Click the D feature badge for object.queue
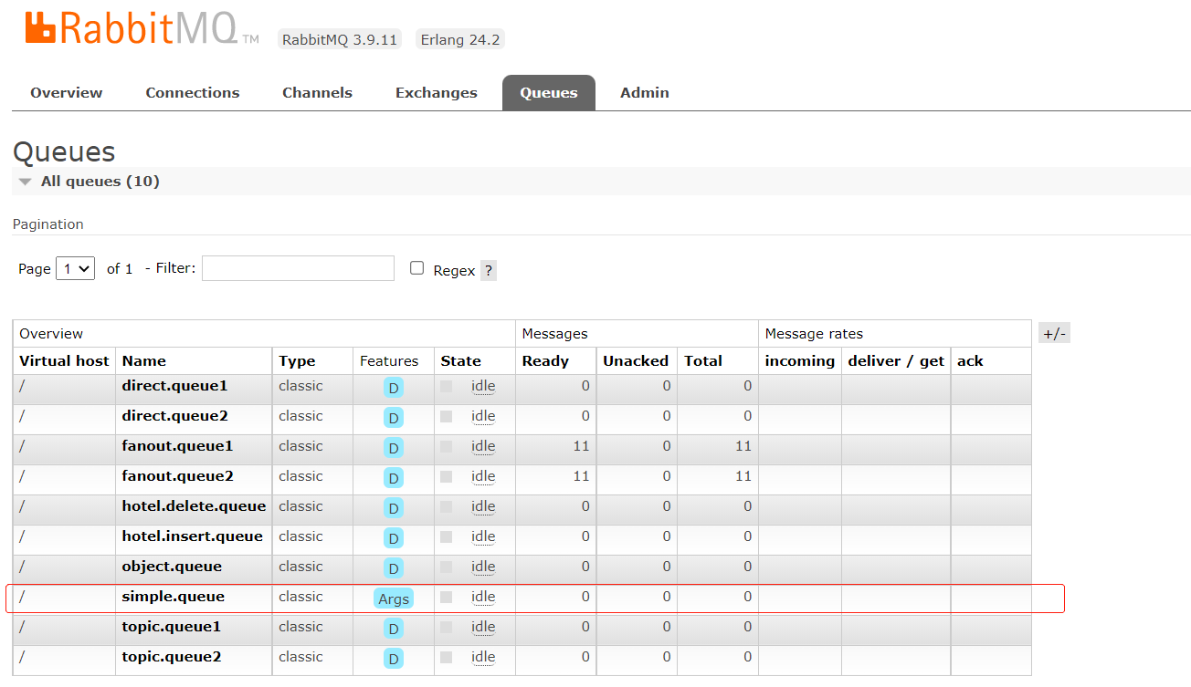Viewport: 1191px width, 687px height. [394, 568]
